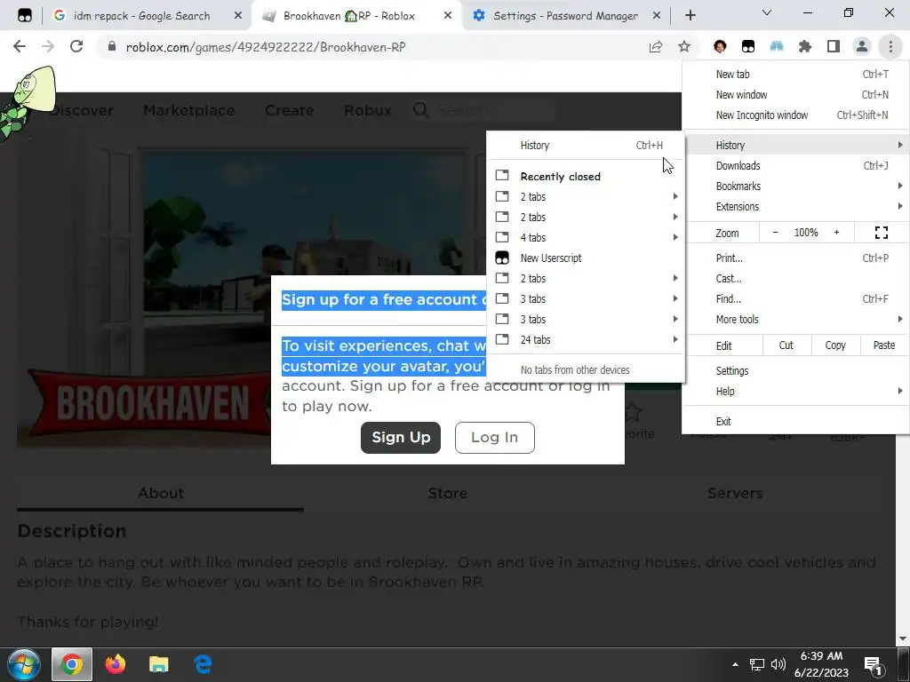Click the fullscreen icon in Zoom row
This screenshot has height=682, width=910.
[x=881, y=233]
